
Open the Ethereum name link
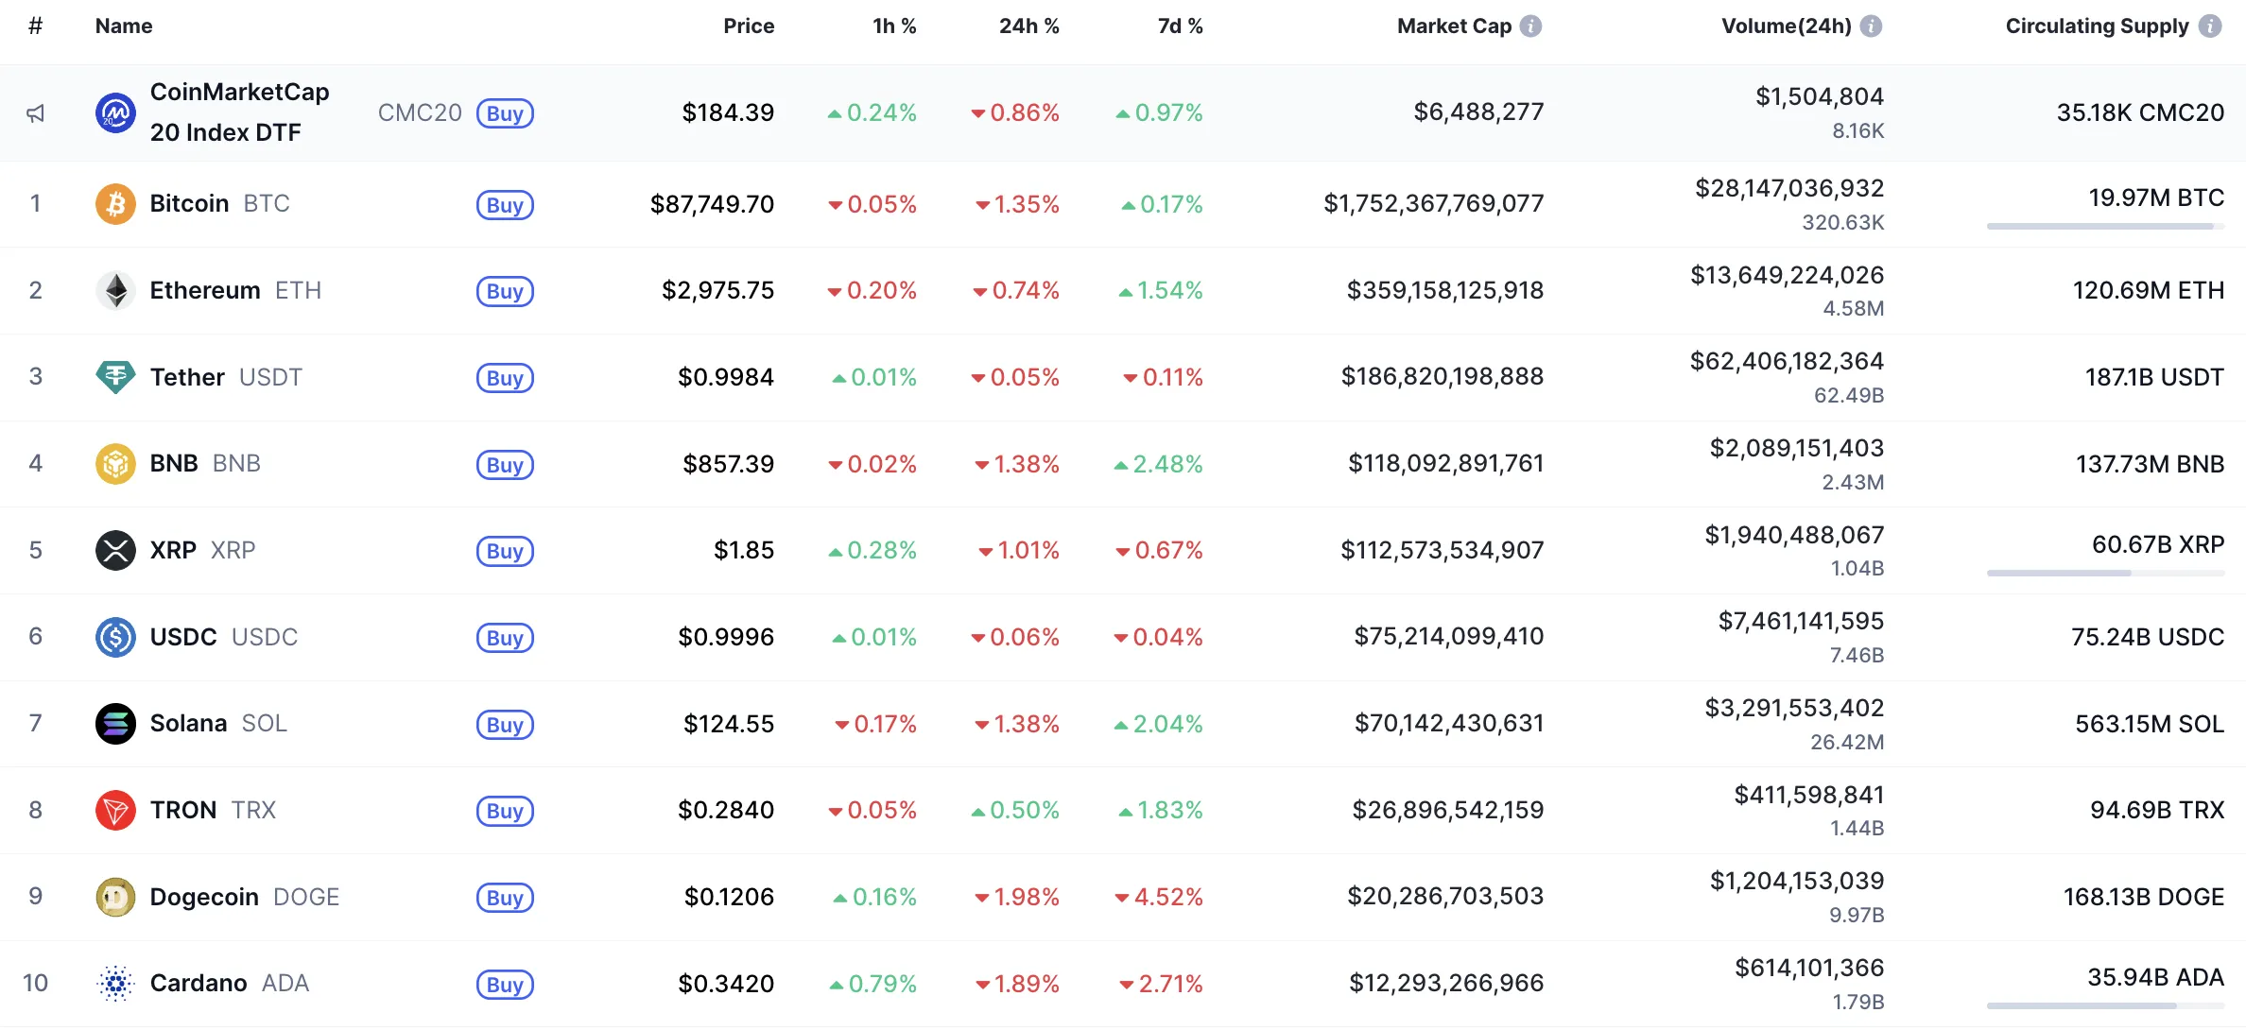(x=204, y=291)
